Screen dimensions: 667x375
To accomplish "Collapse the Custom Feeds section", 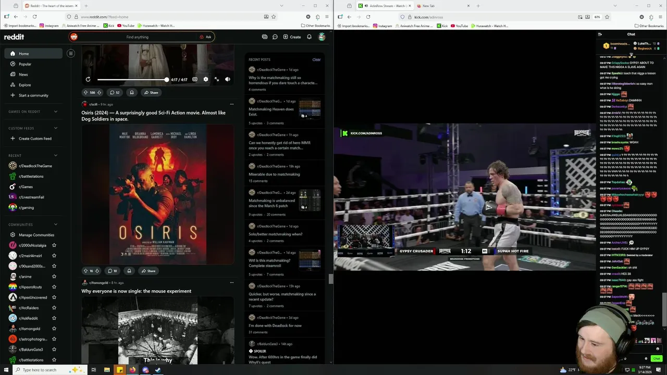I will pos(56,128).
